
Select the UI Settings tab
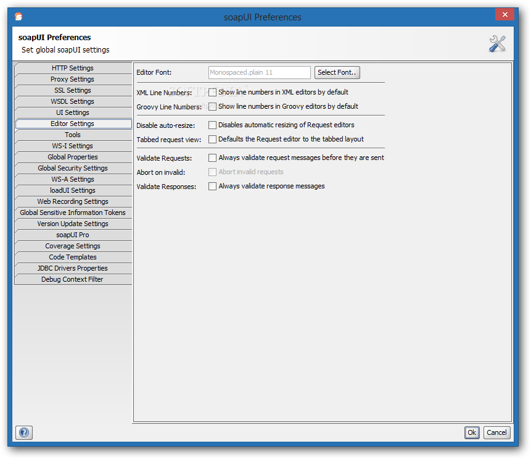(x=73, y=112)
